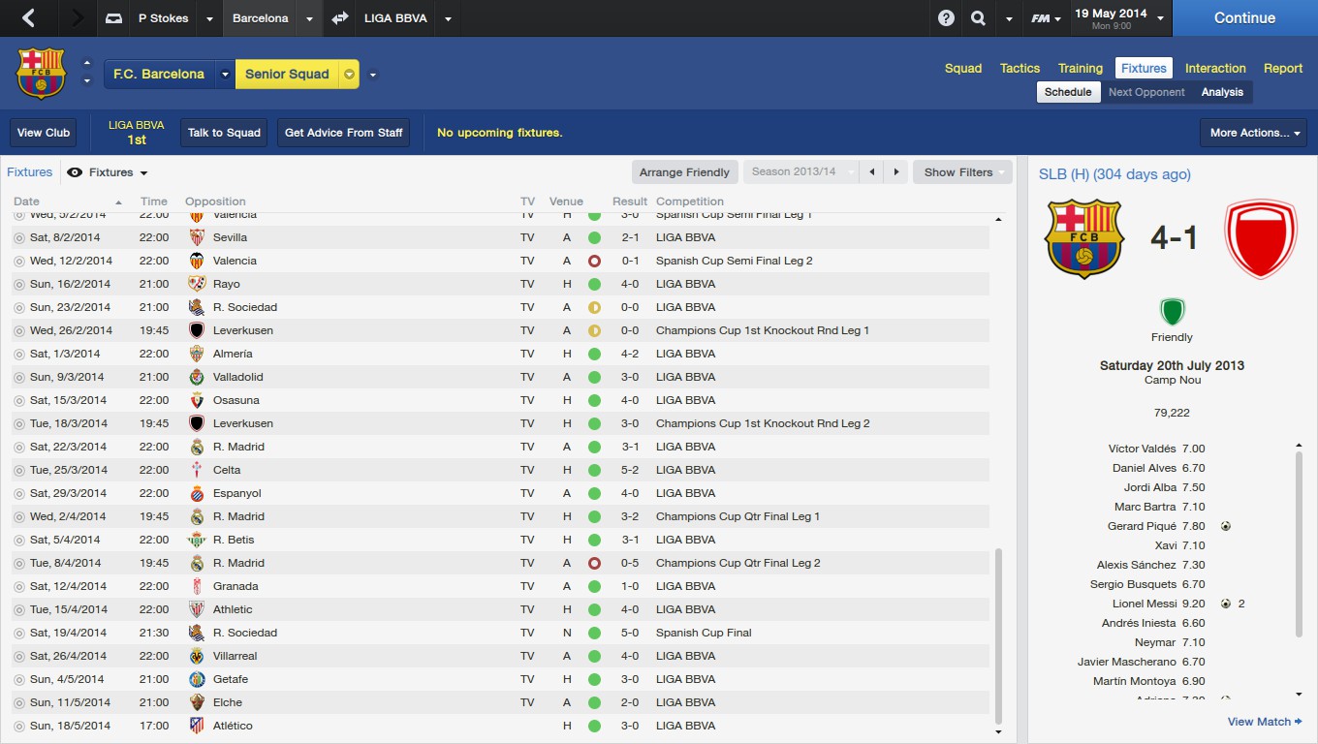Click the F.C. Barcelona club crest
1318x744 pixels.
(41, 74)
